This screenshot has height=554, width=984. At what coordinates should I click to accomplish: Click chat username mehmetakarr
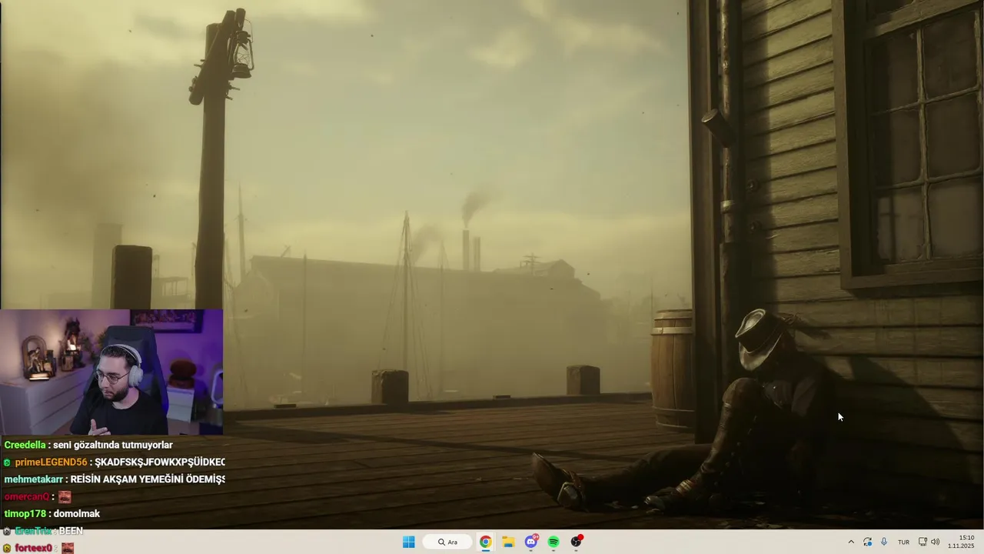(35, 479)
